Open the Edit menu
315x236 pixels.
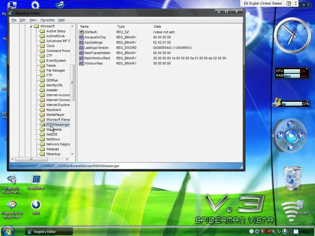(22, 20)
